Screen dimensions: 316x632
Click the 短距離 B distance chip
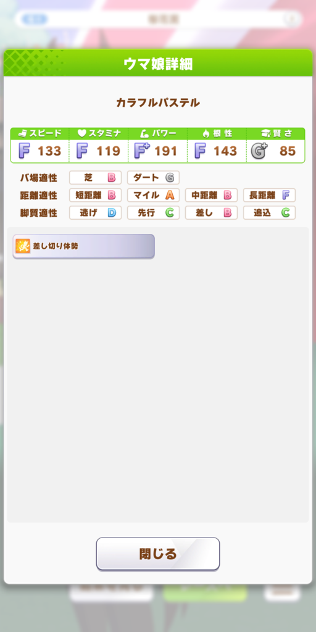pyautogui.click(x=95, y=195)
